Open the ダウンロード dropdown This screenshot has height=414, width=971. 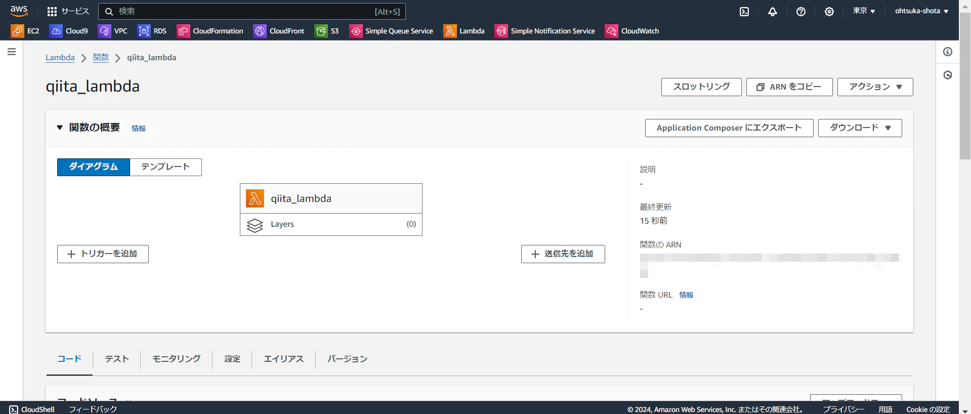(860, 128)
